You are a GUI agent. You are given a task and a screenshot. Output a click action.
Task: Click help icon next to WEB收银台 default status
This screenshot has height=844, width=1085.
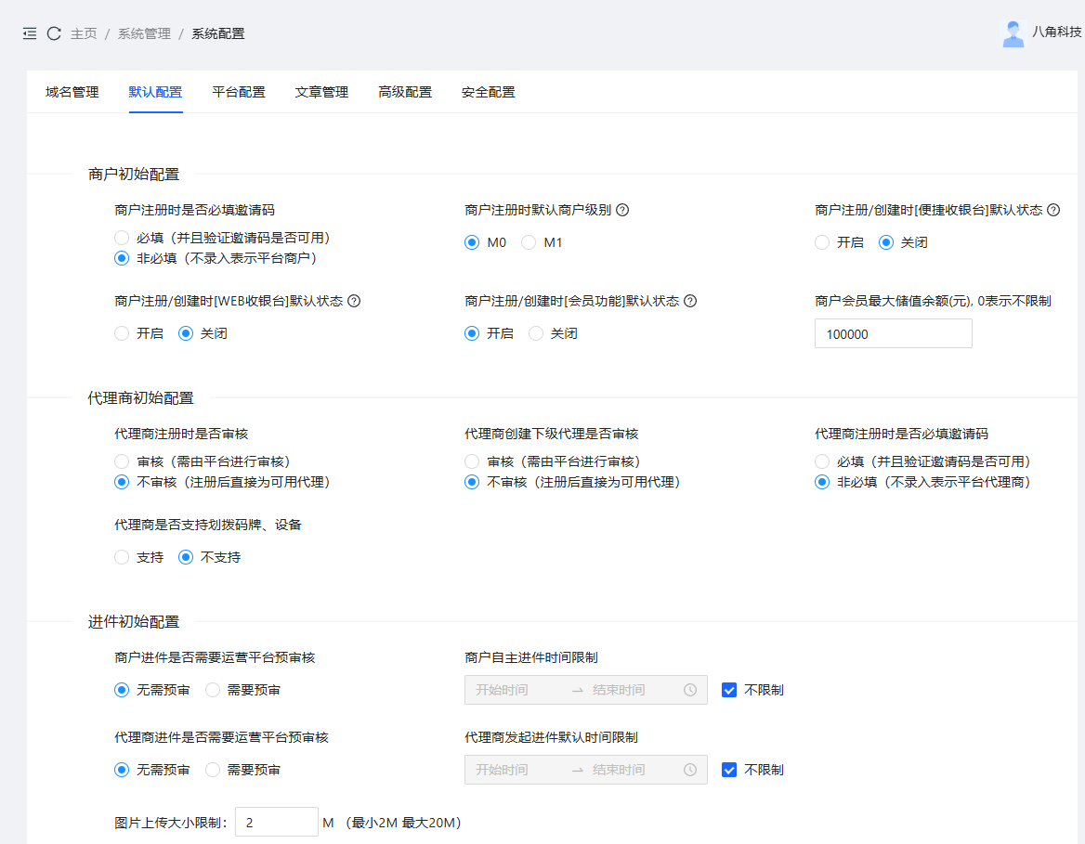click(354, 301)
